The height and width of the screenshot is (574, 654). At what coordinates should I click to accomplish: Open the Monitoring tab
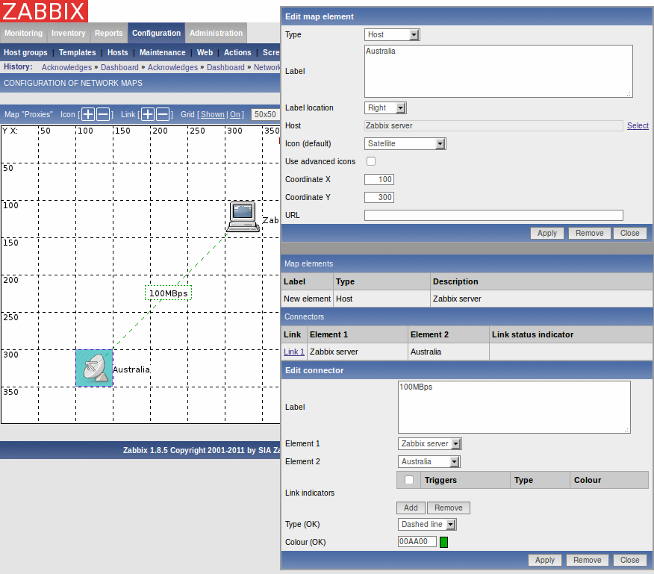(23, 33)
